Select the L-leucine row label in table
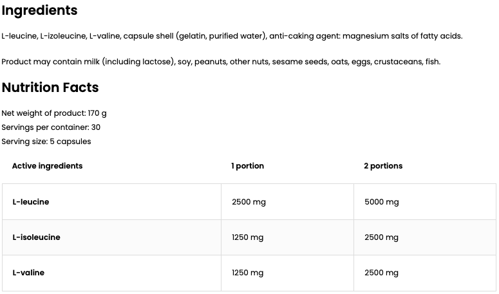Viewport: 499px width, 294px height. 31,202
